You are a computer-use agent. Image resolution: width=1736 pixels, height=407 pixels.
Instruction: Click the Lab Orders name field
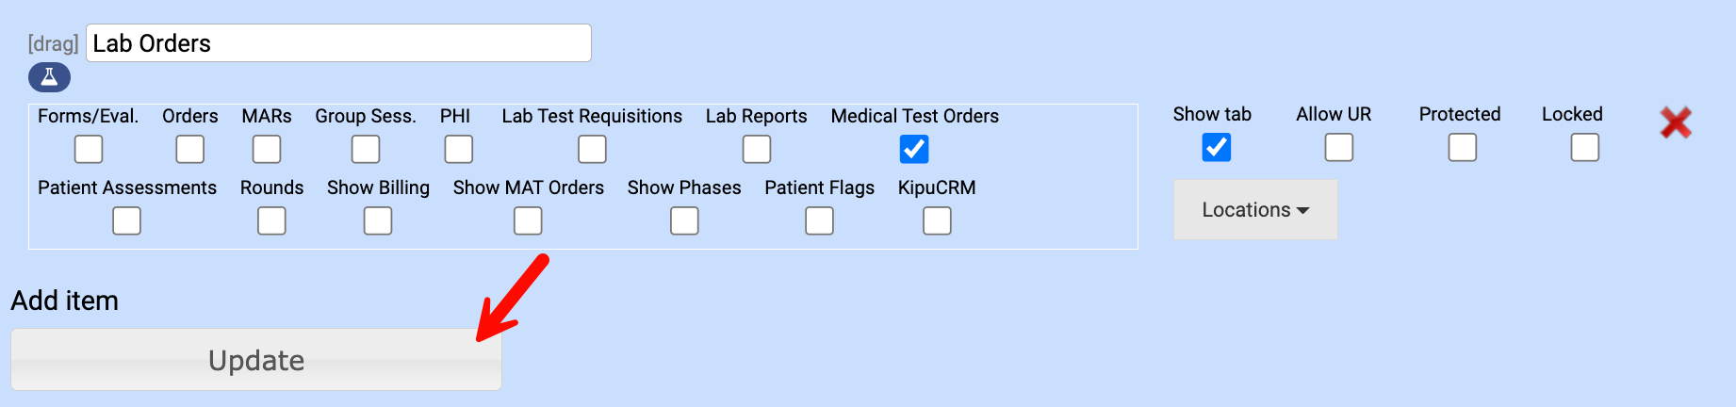point(338,43)
